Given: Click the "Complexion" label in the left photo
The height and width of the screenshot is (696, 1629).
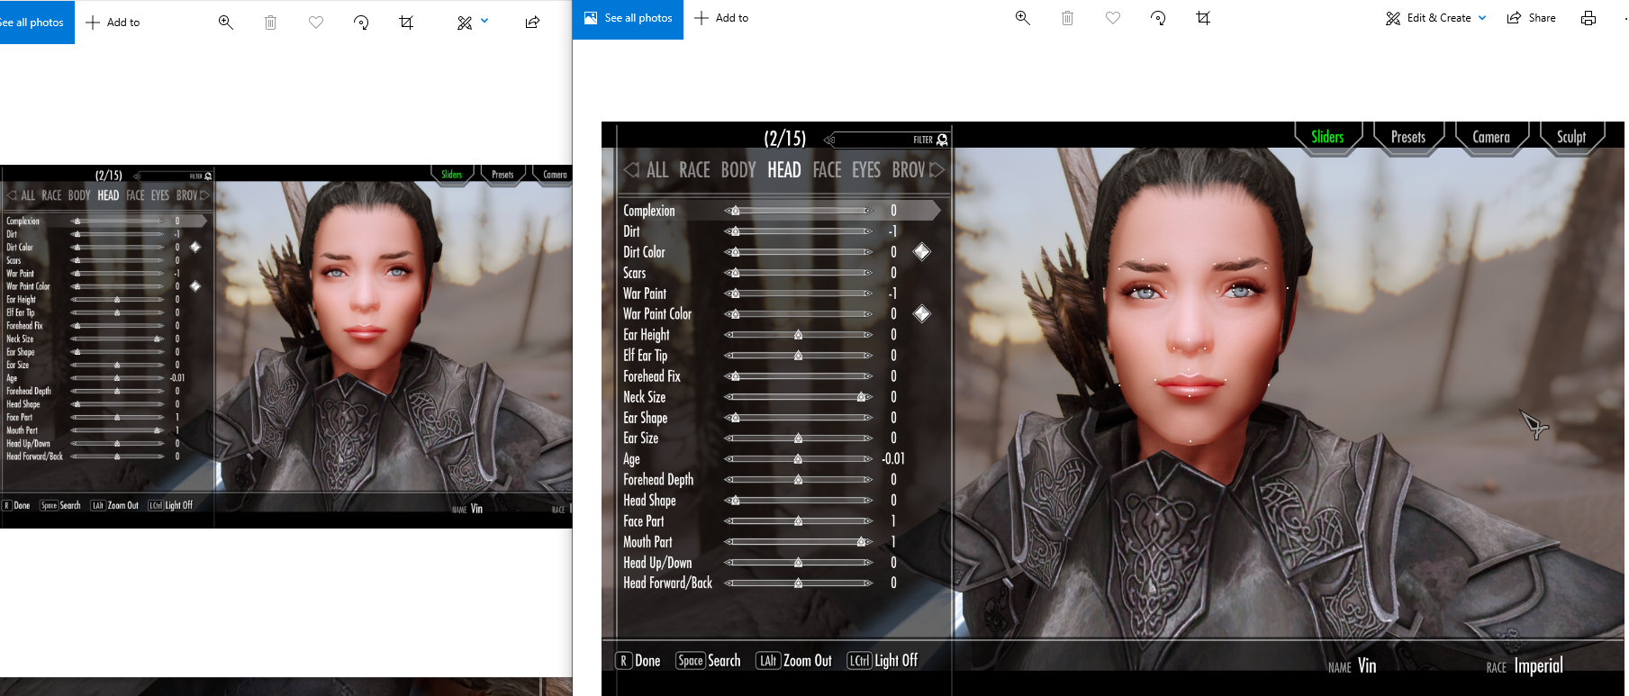Looking at the screenshot, I should point(23,221).
